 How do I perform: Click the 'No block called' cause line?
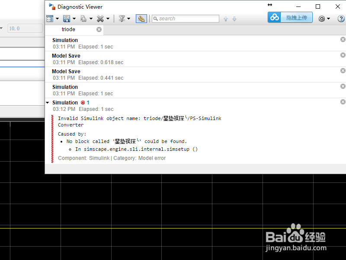click(127, 141)
